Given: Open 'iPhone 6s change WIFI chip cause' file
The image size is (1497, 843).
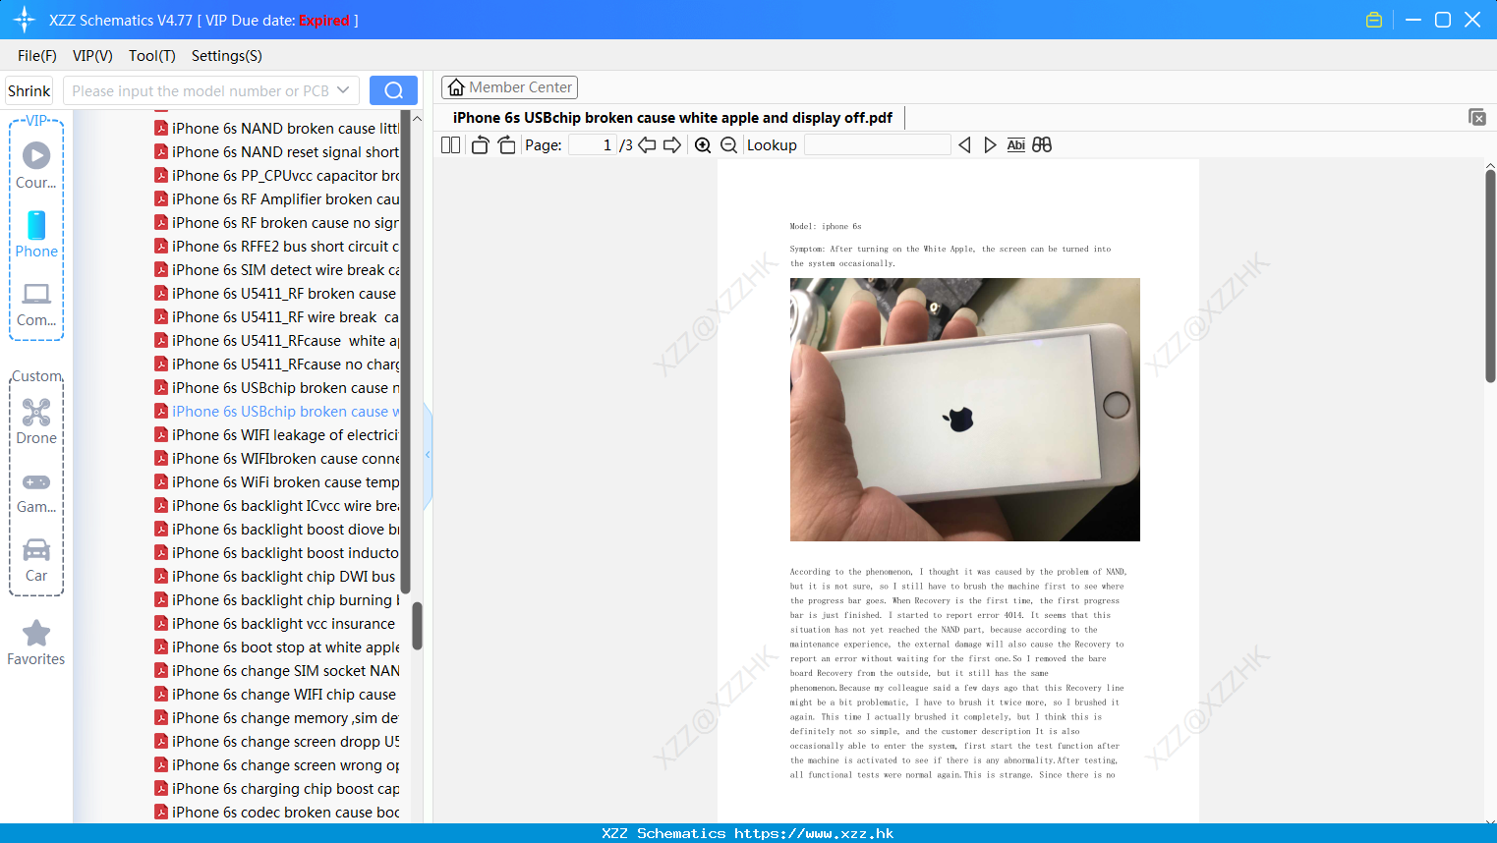Looking at the screenshot, I should point(275,695).
